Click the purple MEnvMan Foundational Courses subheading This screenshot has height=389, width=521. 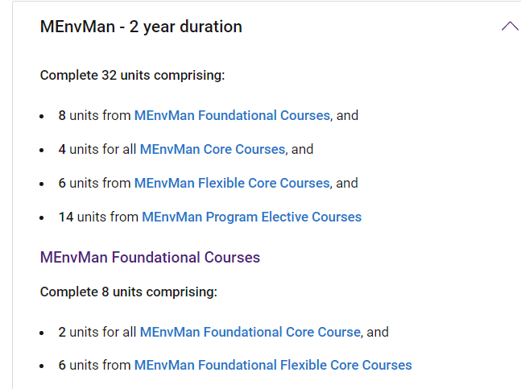(150, 258)
